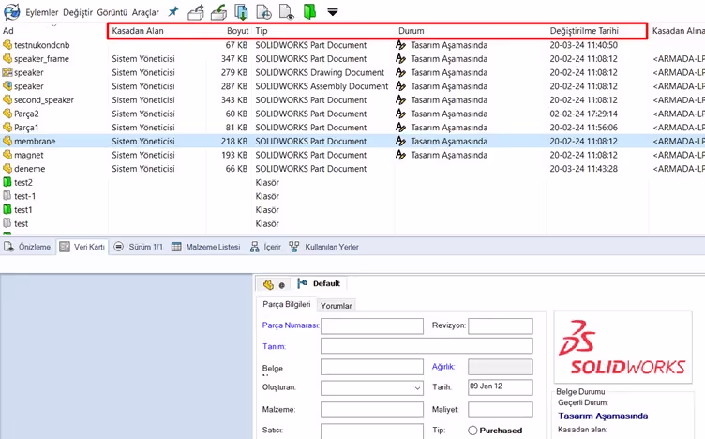Image resolution: width=705 pixels, height=439 pixels.
Task: Click the Satıcı input field
Action: coord(372,431)
